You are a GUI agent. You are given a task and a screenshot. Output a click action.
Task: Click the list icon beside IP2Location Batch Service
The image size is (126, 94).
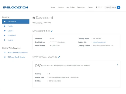[x=5, y=53]
